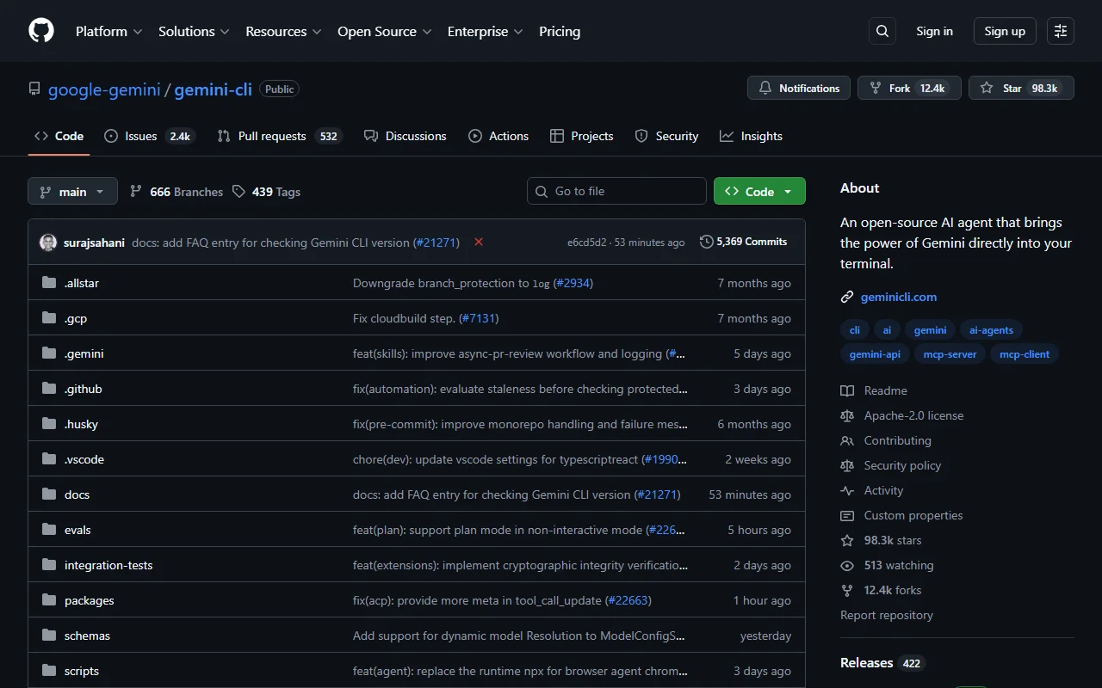Click the GitHub logo home icon
The width and height of the screenshot is (1102, 688).
(x=40, y=30)
